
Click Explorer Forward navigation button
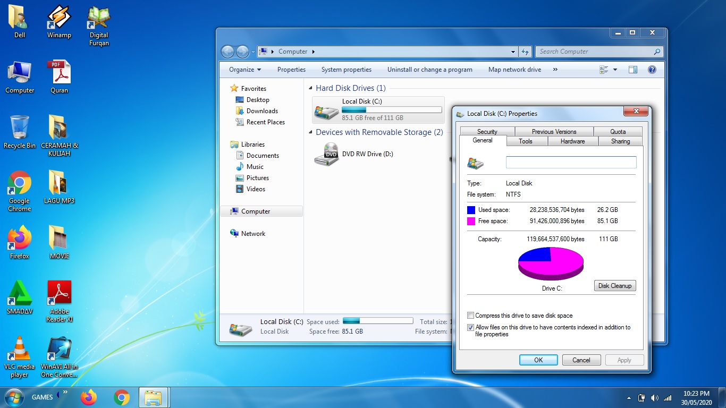(x=242, y=52)
